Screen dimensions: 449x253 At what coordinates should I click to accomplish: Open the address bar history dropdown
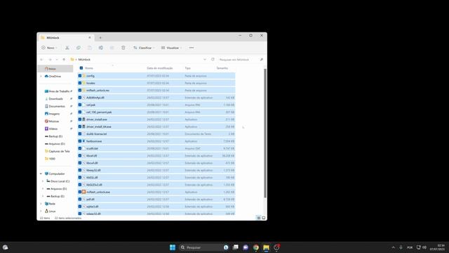pyautogui.click(x=205, y=59)
